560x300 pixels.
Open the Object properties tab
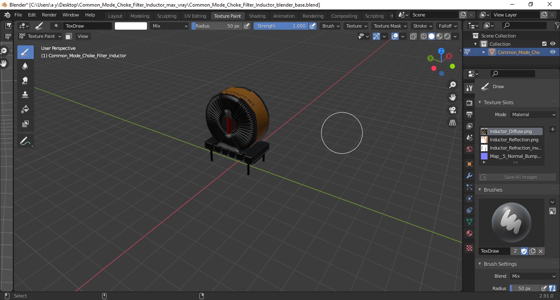[x=469, y=164]
